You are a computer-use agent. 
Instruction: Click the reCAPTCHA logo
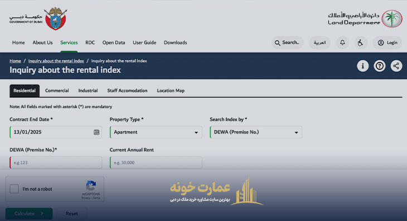point(91,186)
